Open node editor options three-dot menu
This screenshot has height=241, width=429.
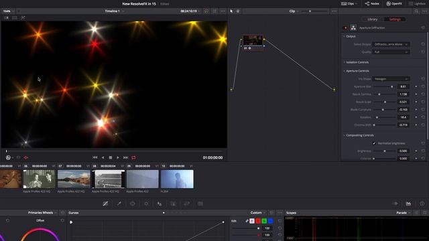point(334,11)
